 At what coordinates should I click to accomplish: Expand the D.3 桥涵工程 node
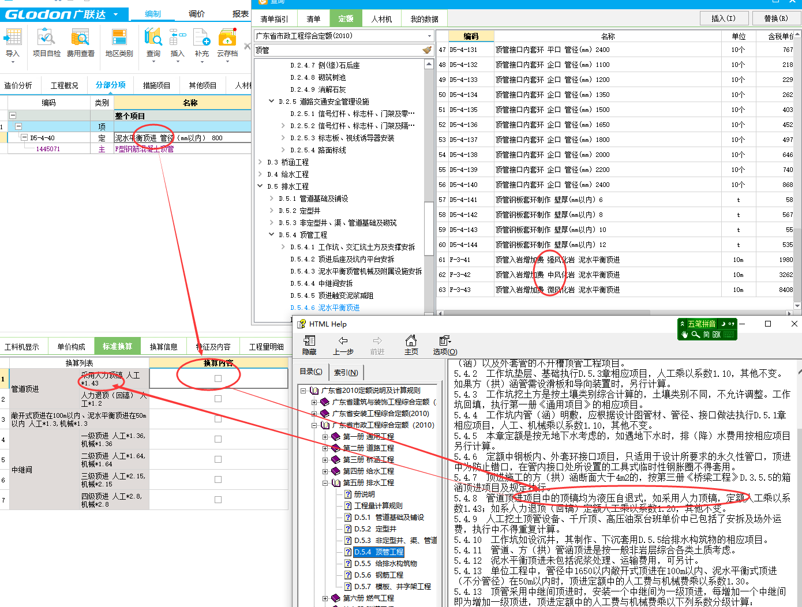click(260, 162)
